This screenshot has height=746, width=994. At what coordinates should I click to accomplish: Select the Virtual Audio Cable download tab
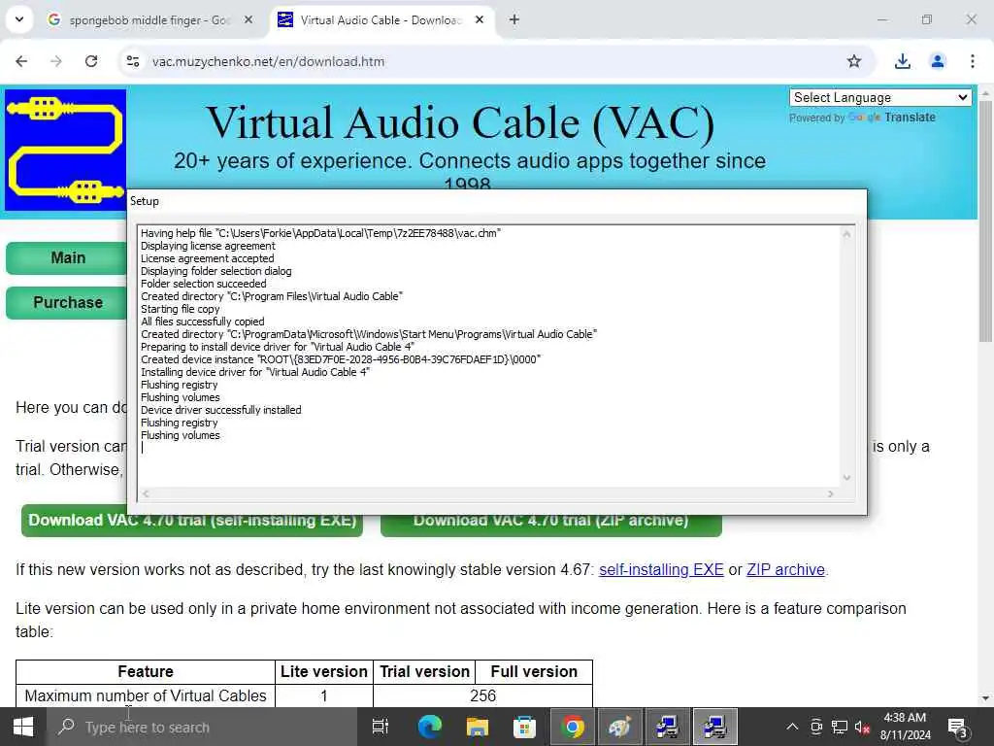(x=381, y=20)
